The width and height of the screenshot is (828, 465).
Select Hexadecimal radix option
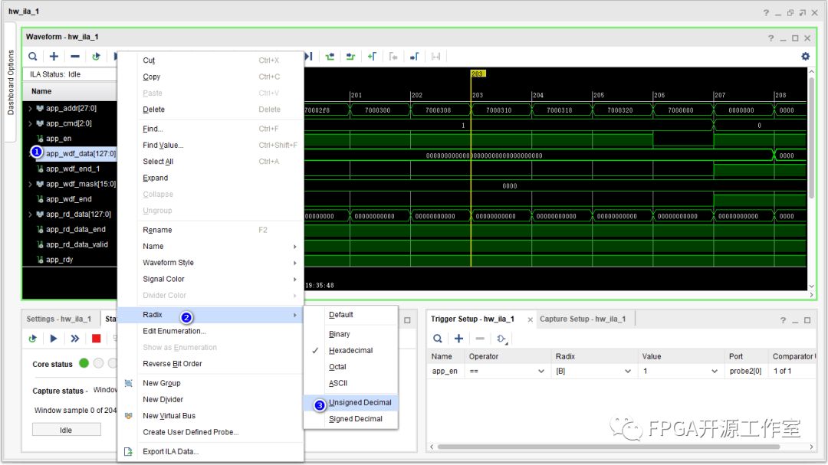point(350,350)
